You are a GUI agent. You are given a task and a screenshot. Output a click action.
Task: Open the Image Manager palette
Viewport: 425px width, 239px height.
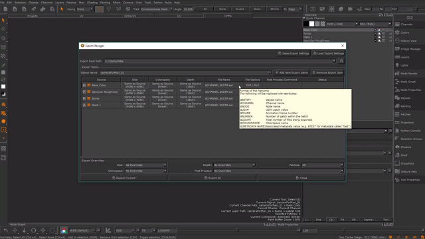point(410,49)
